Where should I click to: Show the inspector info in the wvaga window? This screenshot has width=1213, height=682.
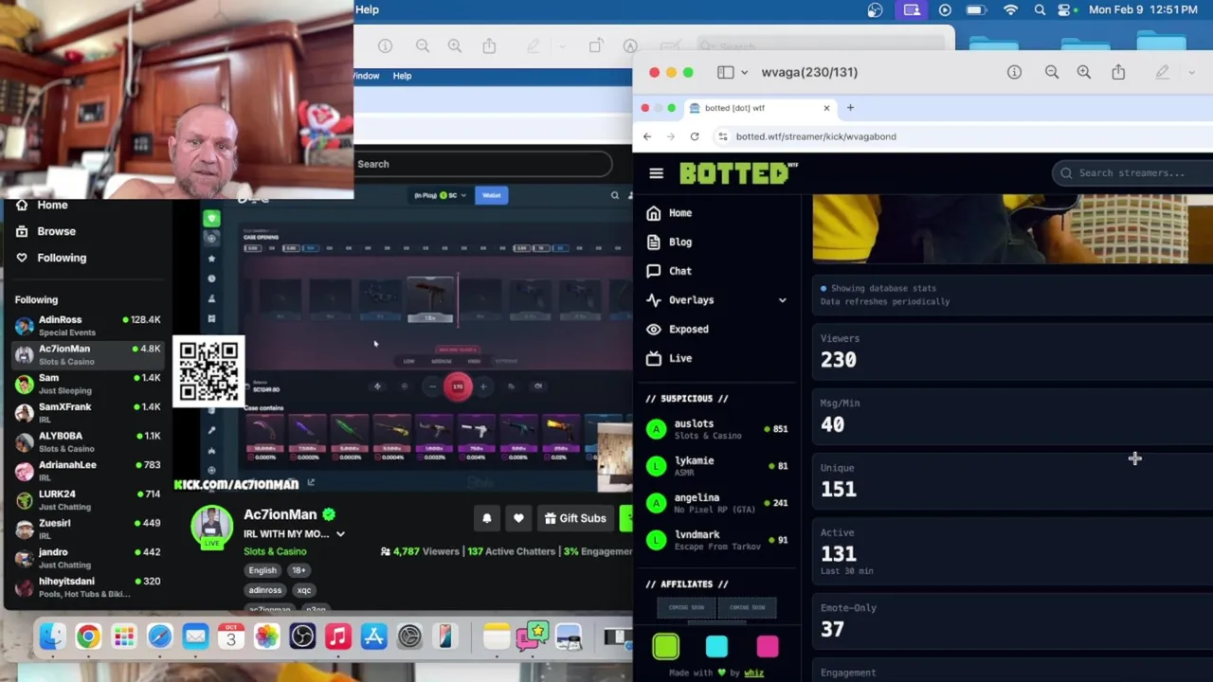1014,72
